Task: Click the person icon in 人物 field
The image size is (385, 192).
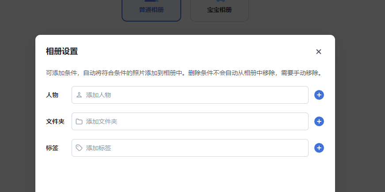Action: pos(79,95)
